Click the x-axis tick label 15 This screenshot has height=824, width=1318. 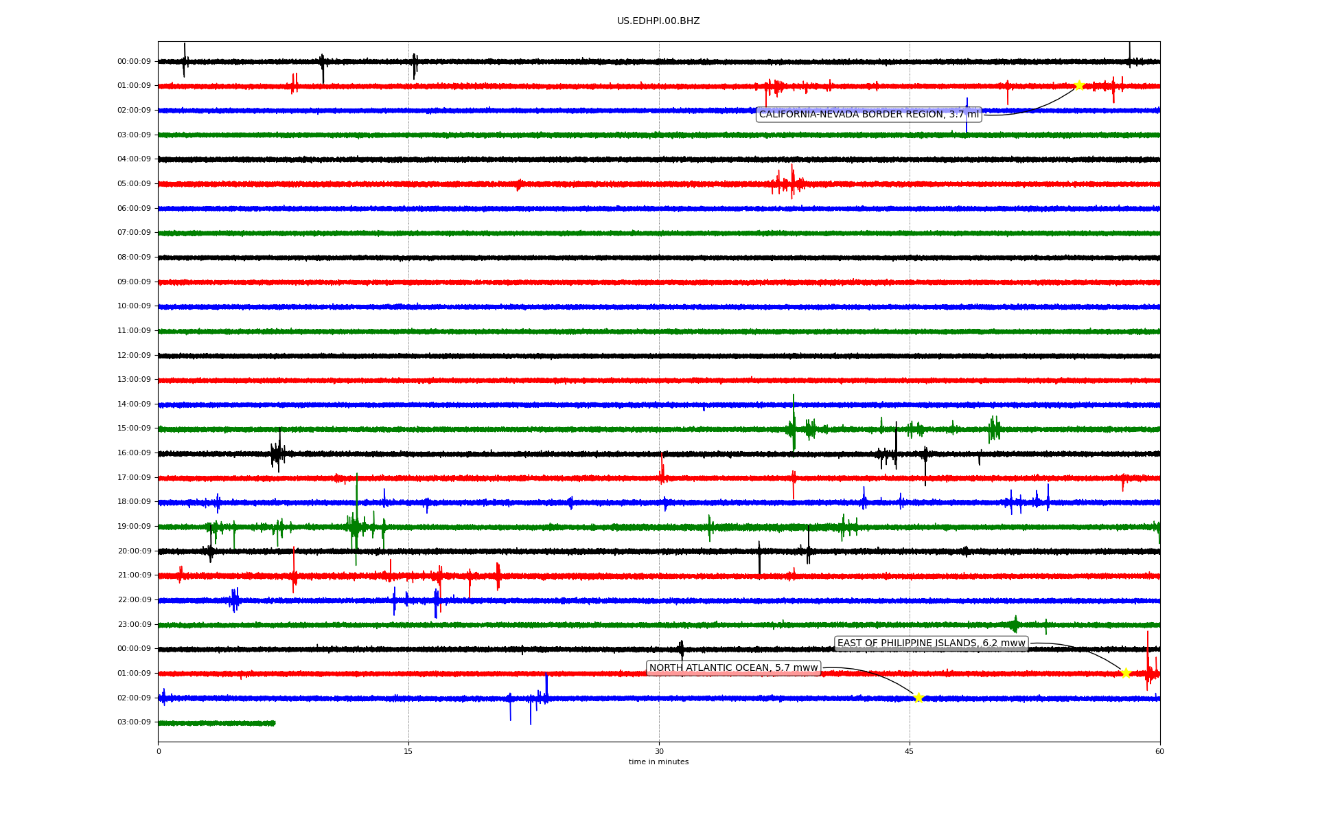pos(408,751)
